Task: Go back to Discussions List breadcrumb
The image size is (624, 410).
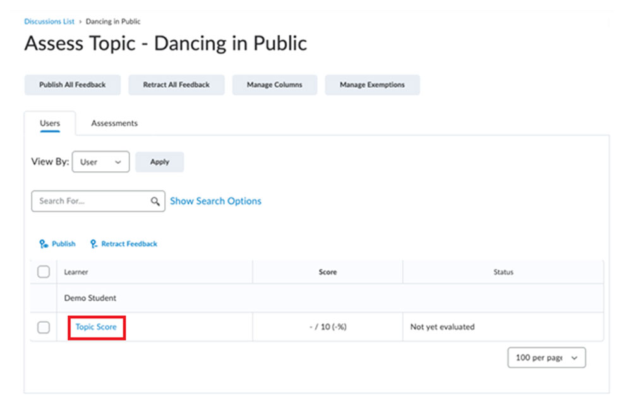Action: 49,21
